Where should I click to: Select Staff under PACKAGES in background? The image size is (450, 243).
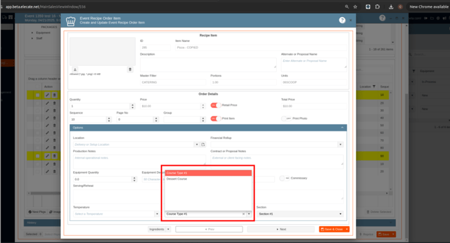pyautogui.click(x=39, y=38)
